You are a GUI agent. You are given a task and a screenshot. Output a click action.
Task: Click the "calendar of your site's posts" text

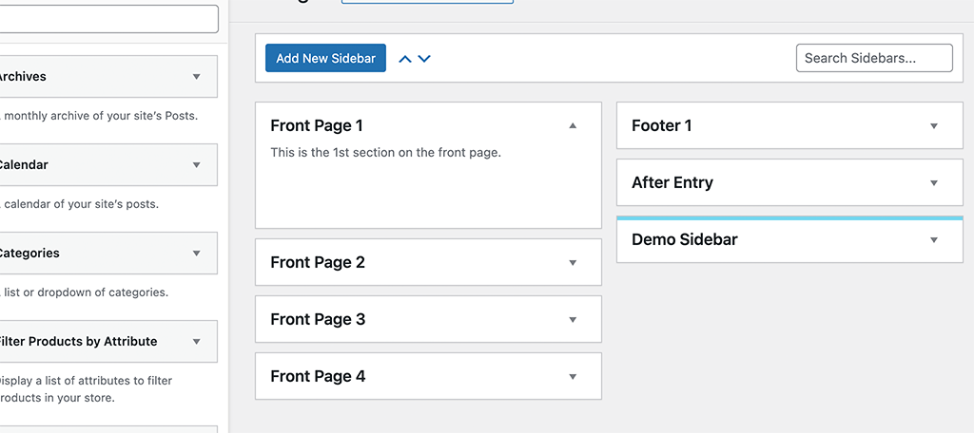(x=81, y=204)
